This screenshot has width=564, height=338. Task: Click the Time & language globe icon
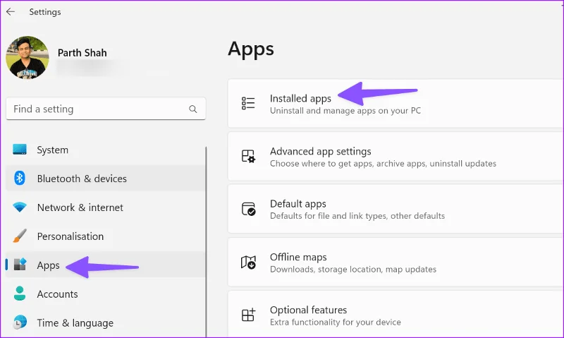(20, 322)
